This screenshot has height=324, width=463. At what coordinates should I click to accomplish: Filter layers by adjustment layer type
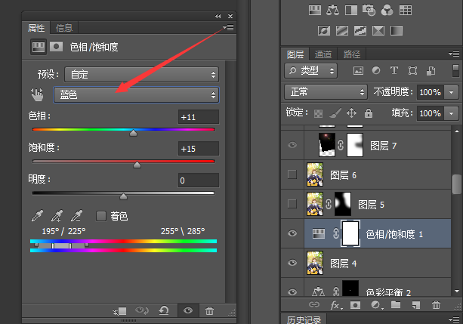pyautogui.click(x=376, y=70)
